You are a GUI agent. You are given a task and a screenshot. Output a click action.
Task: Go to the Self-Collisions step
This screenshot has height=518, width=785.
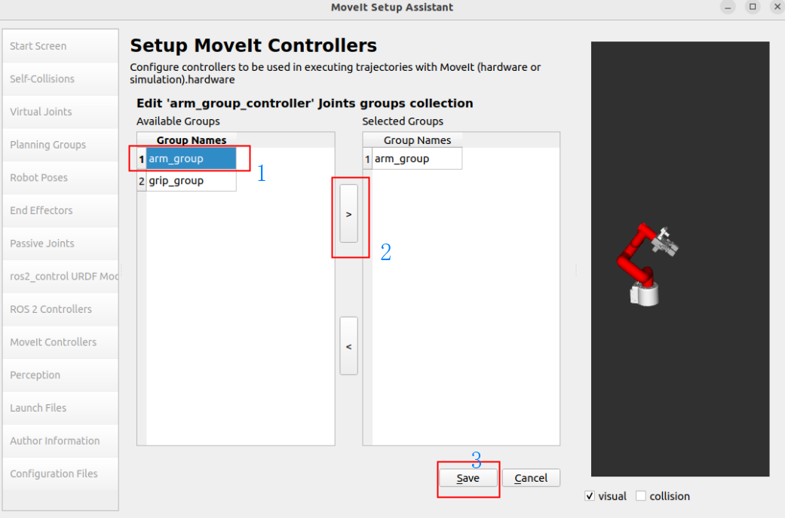click(x=60, y=79)
